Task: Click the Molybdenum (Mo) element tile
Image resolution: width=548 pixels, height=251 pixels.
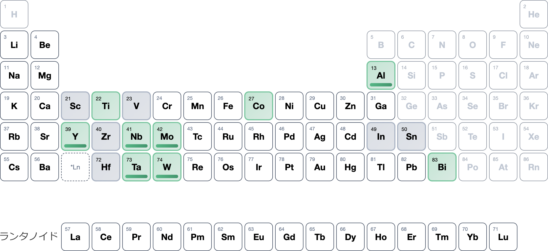Action: point(167,136)
